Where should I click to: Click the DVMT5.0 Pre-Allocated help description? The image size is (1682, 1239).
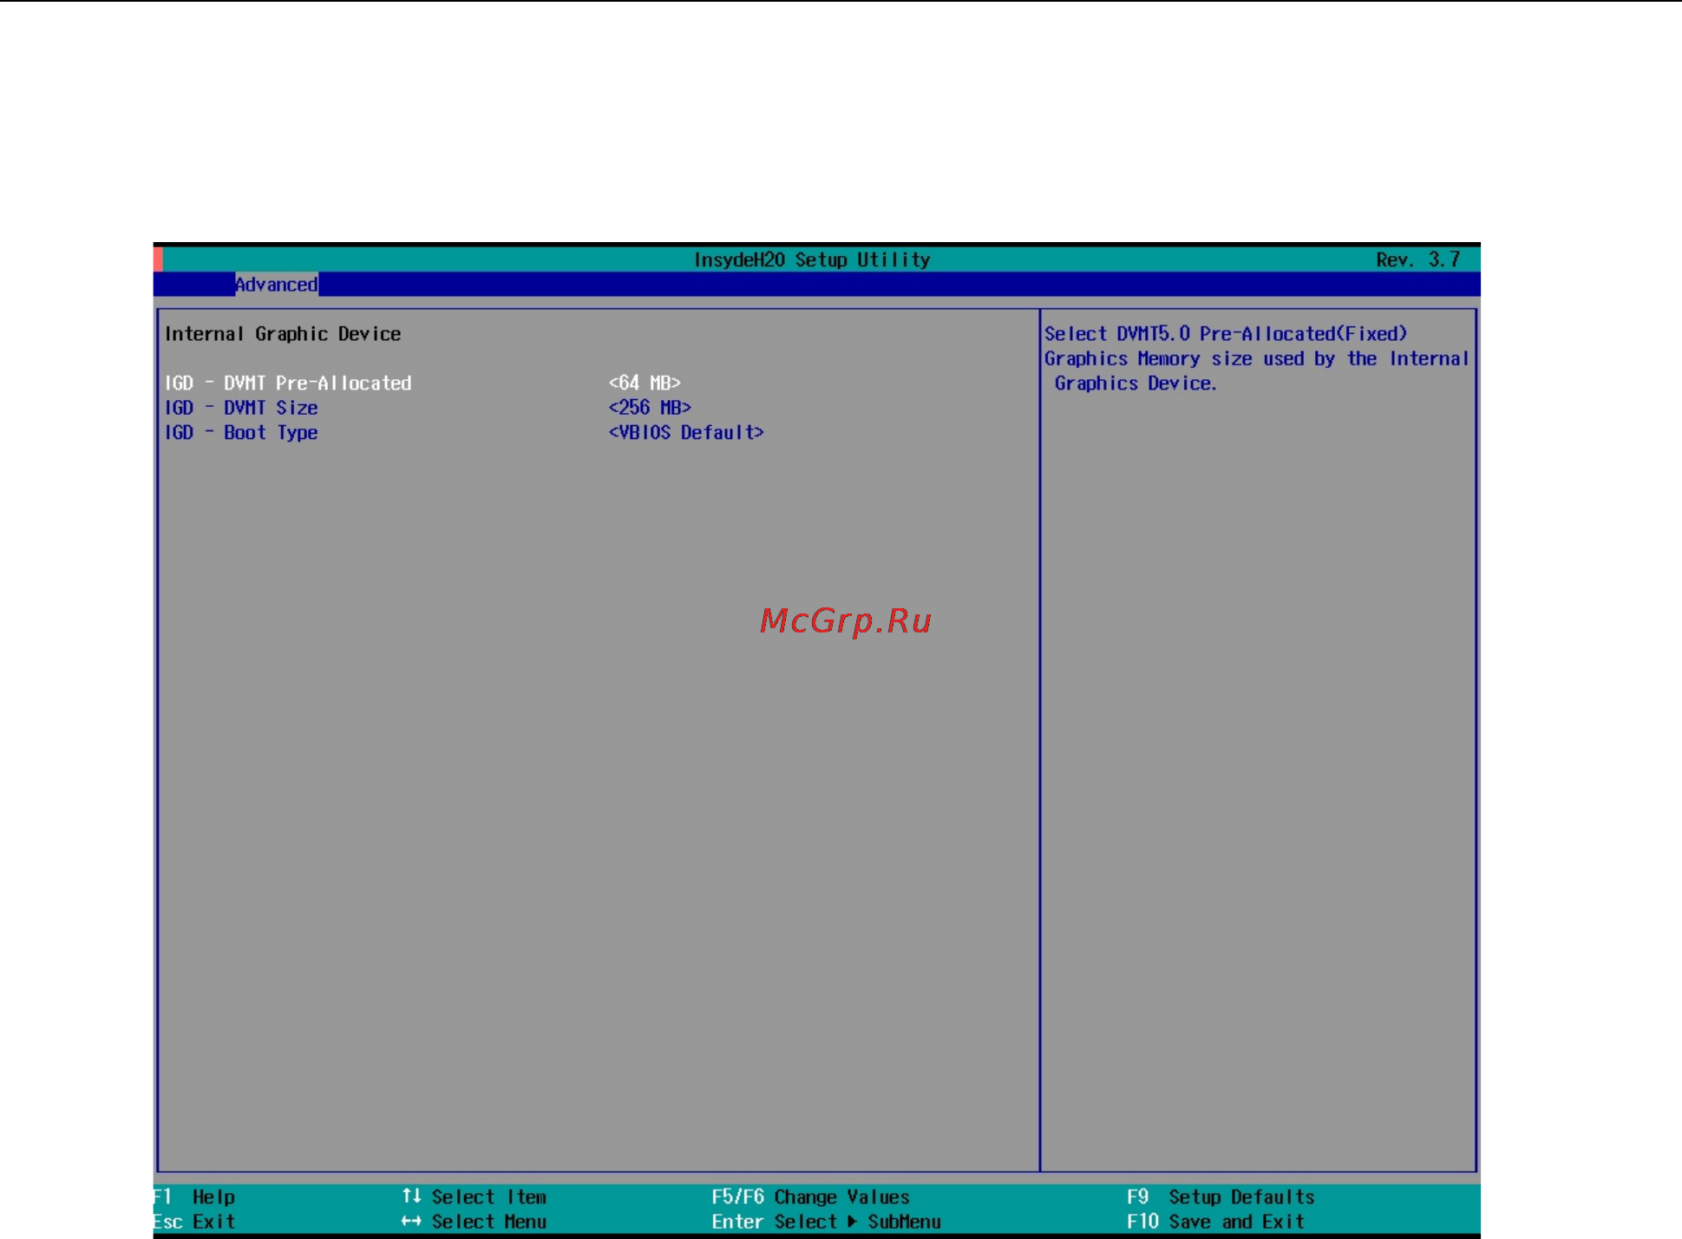coord(1256,358)
